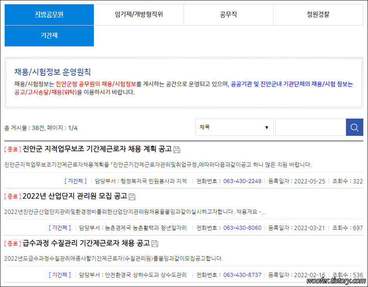Click attachment icon beside 지적업무보조 posting title

(177, 150)
